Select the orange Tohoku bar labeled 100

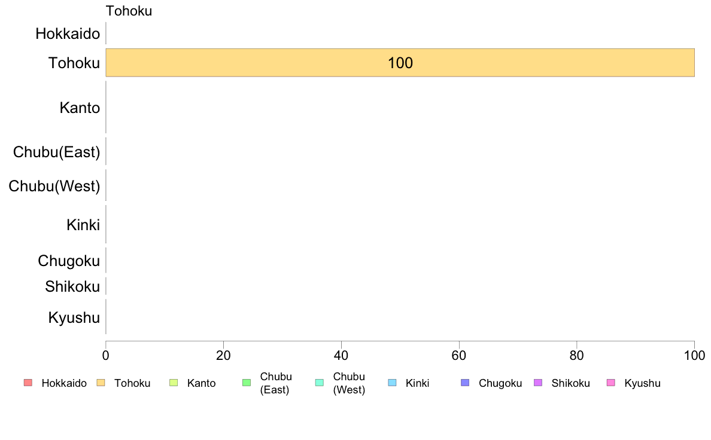coord(400,63)
